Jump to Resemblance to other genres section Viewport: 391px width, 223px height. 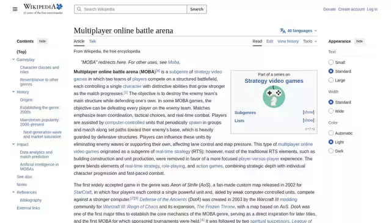(39, 82)
